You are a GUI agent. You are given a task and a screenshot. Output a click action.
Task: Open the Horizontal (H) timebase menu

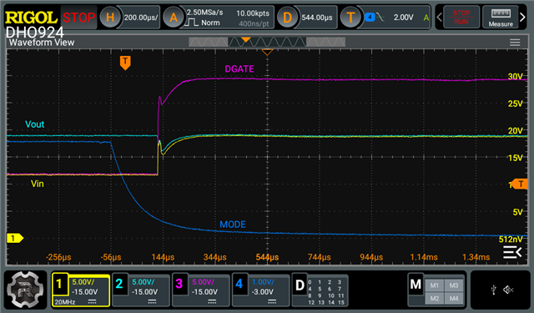pos(109,17)
